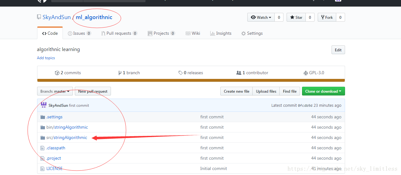This screenshot has width=401, height=175.
Task: Add topics to the repository
Action: tap(46, 58)
